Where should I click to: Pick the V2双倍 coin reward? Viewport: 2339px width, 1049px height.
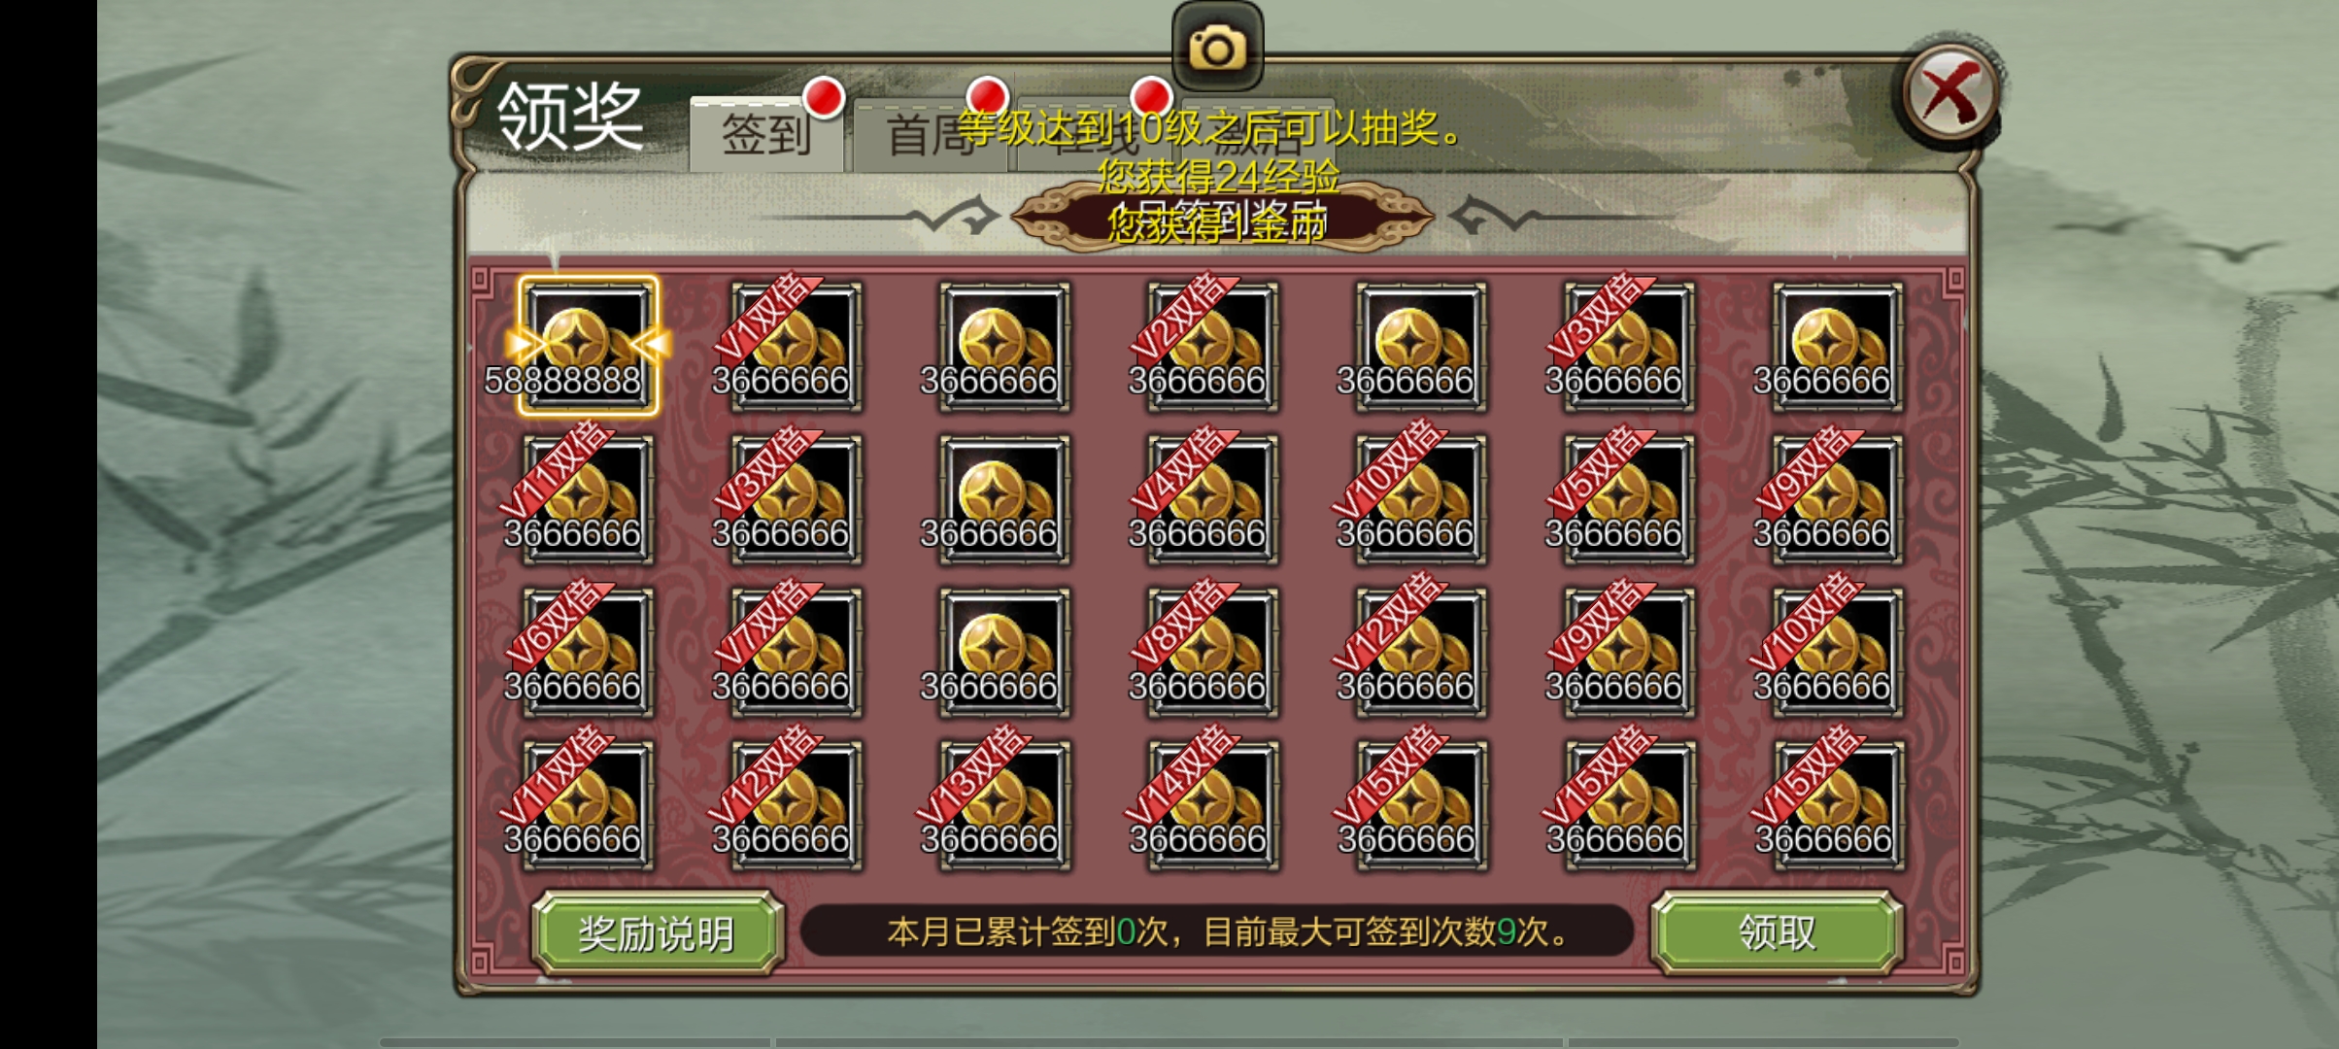coord(1212,347)
